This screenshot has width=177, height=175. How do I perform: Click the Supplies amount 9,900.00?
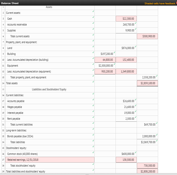click(x=126, y=30)
